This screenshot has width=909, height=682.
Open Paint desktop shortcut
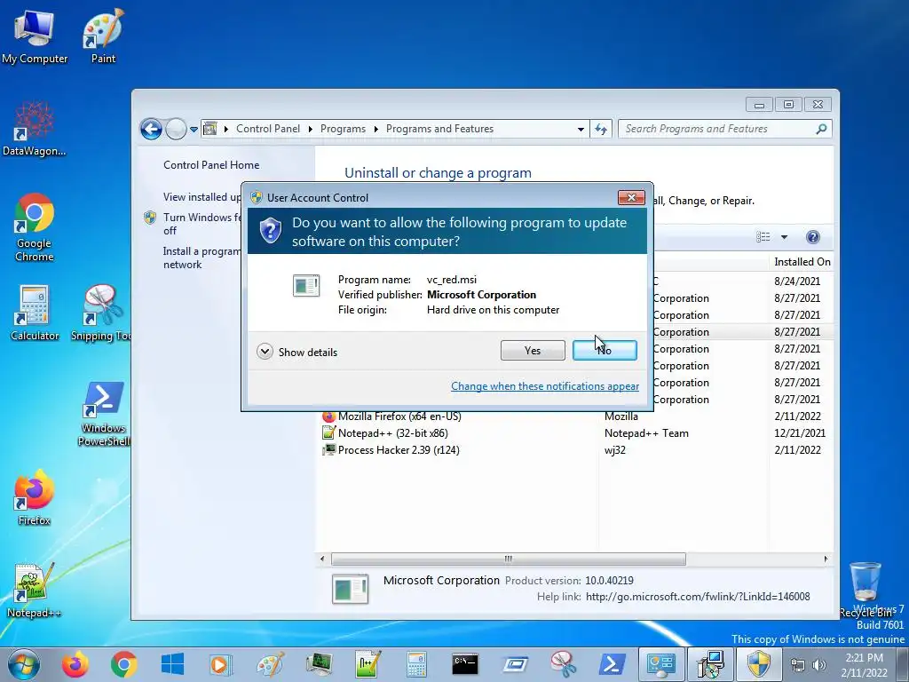point(103,36)
